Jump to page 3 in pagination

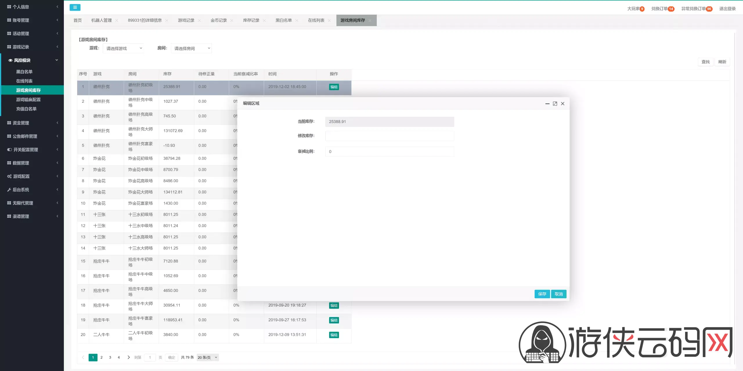(110, 357)
